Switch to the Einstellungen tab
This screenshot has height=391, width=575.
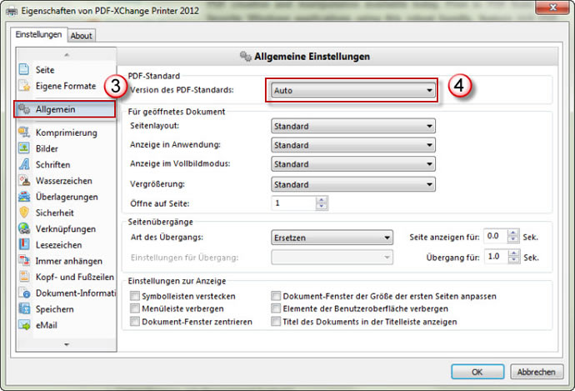[x=38, y=34]
